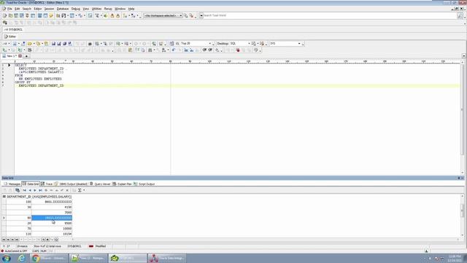Switch to the Query Viewer tab

pyautogui.click(x=101, y=184)
